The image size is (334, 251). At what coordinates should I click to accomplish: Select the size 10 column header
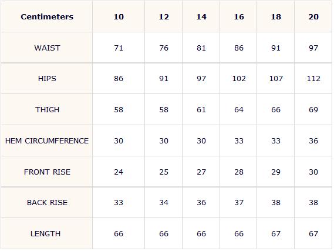[x=119, y=17]
